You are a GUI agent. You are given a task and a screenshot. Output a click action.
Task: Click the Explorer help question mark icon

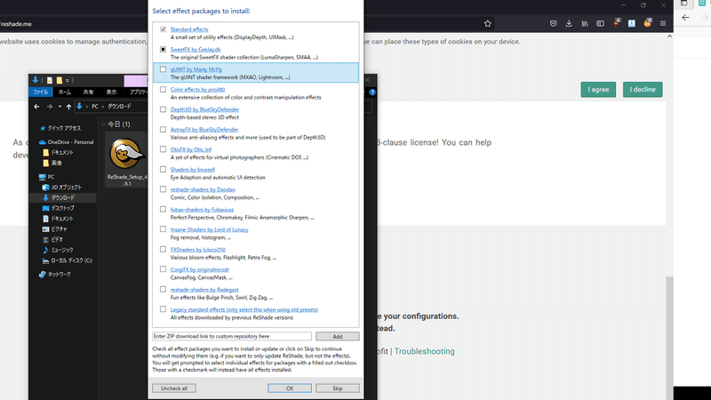click(x=372, y=92)
